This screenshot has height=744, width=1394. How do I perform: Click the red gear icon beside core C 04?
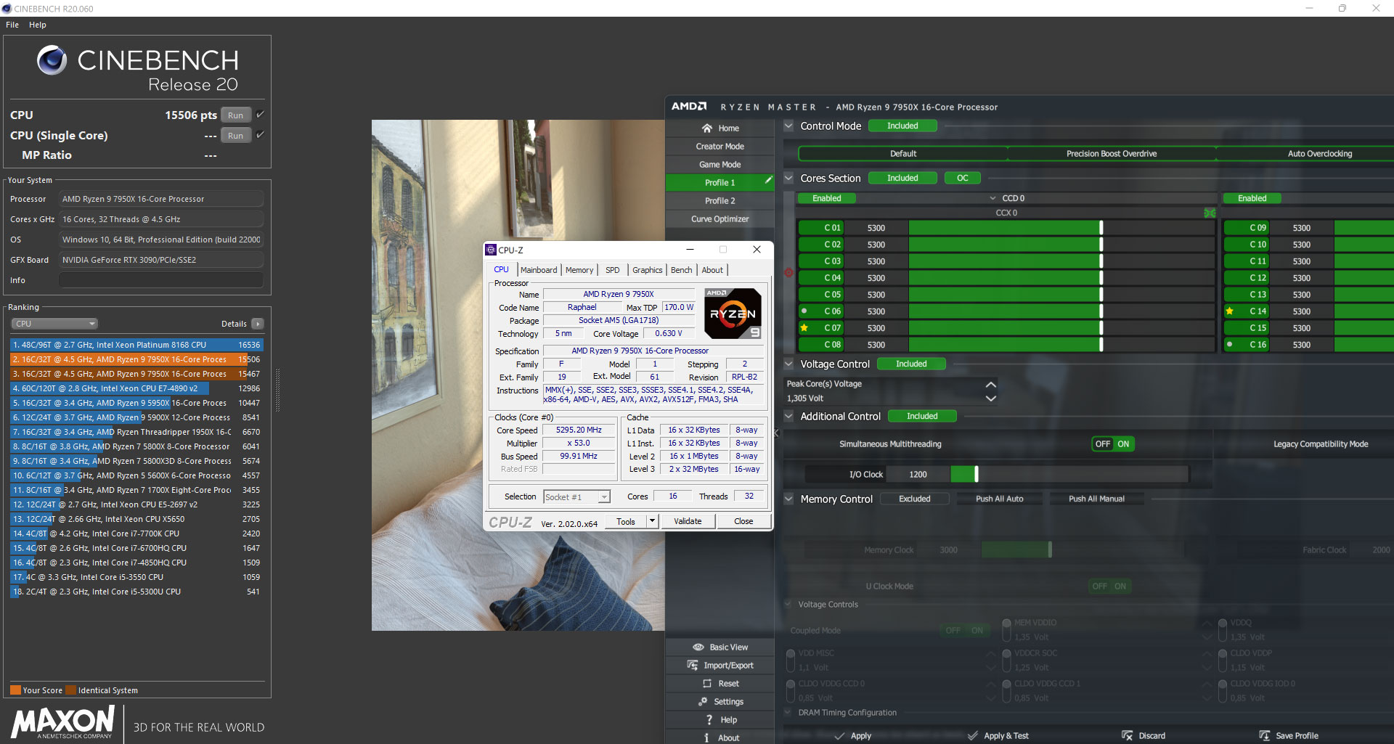pyautogui.click(x=788, y=272)
